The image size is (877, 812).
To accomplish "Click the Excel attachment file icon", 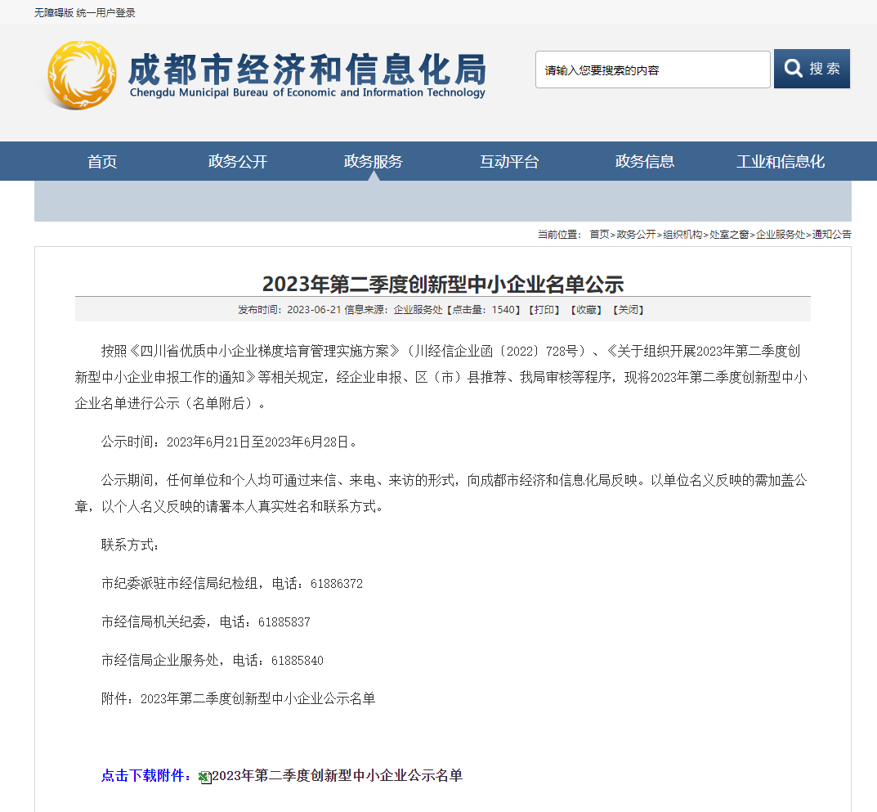I will 205,777.
